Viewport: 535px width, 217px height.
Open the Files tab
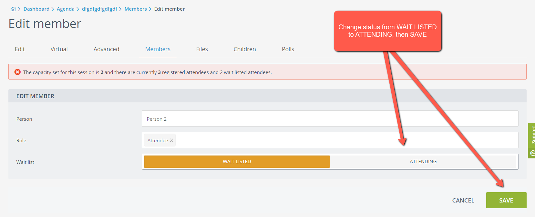click(x=202, y=49)
